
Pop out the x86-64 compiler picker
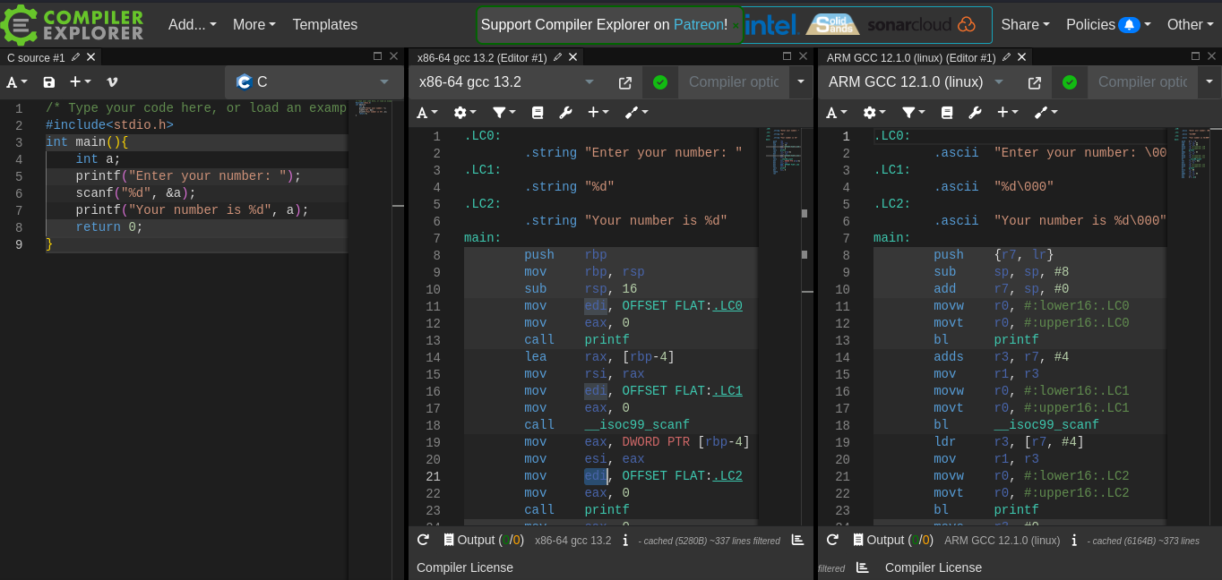click(625, 82)
